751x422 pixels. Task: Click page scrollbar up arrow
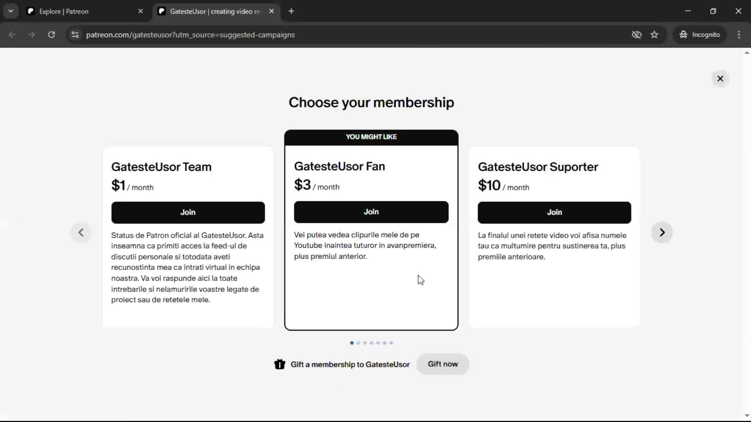click(x=747, y=52)
